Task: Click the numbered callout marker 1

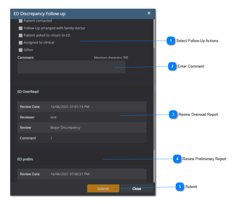Action: (x=171, y=41)
